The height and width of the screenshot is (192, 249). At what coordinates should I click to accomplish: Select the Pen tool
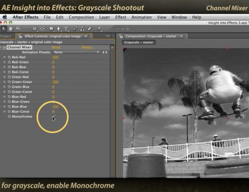coord(58,29)
